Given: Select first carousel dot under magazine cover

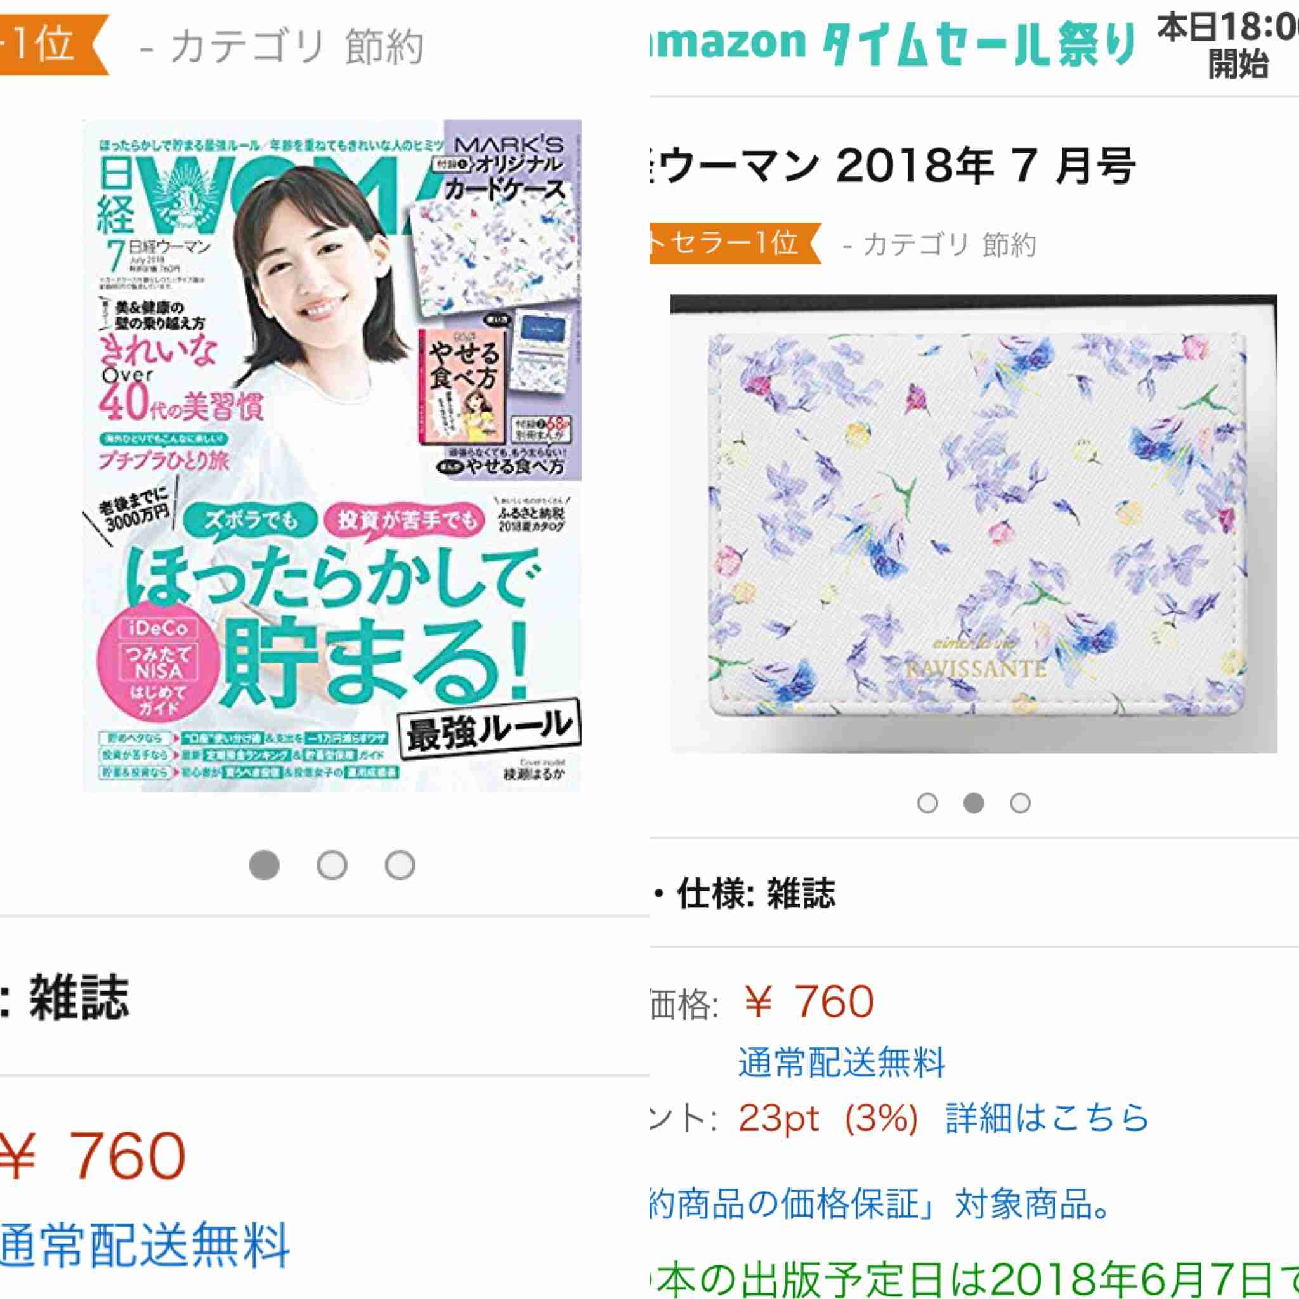Looking at the screenshot, I should 264,865.
